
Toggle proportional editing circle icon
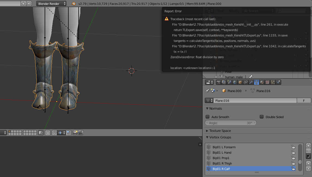point(48,133)
